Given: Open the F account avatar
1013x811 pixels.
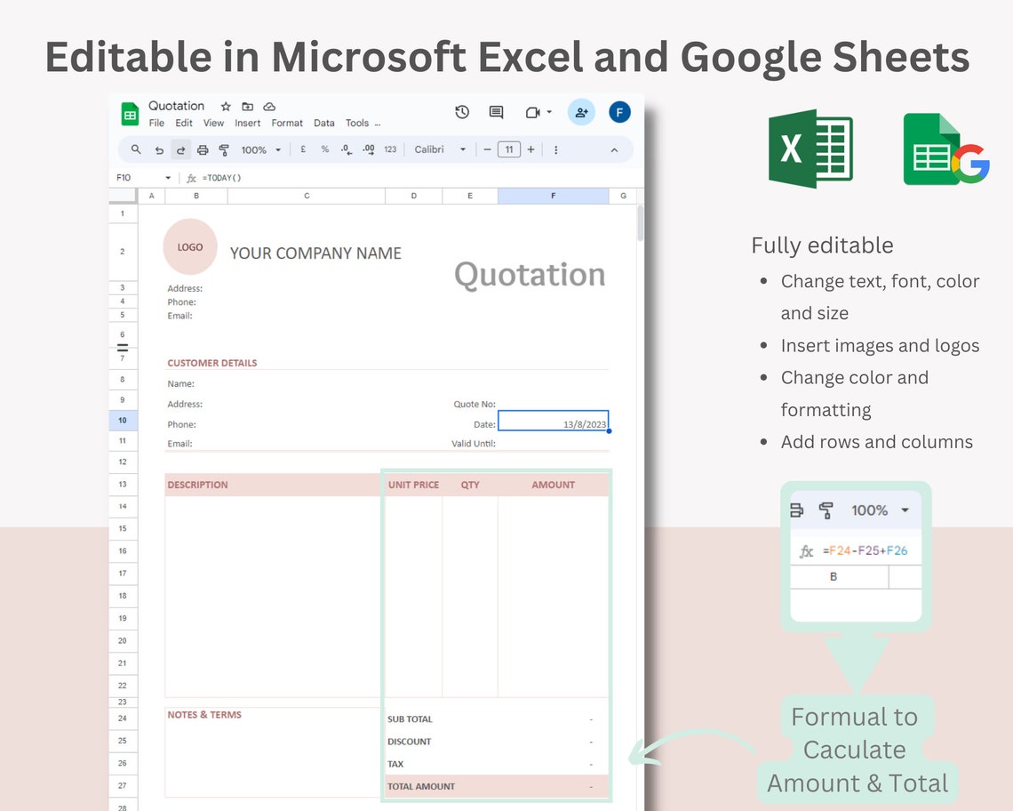Looking at the screenshot, I should tap(619, 111).
